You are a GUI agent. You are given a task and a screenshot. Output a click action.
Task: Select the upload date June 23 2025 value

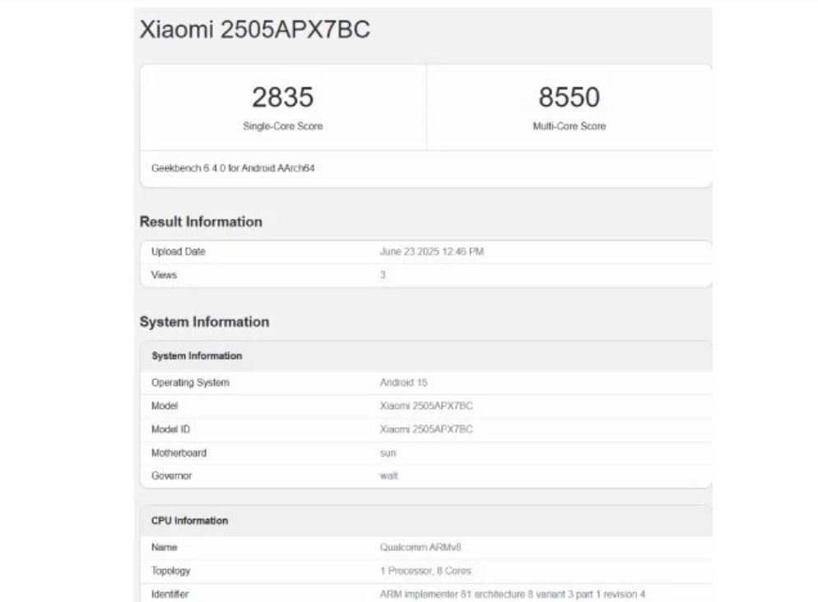431,252
